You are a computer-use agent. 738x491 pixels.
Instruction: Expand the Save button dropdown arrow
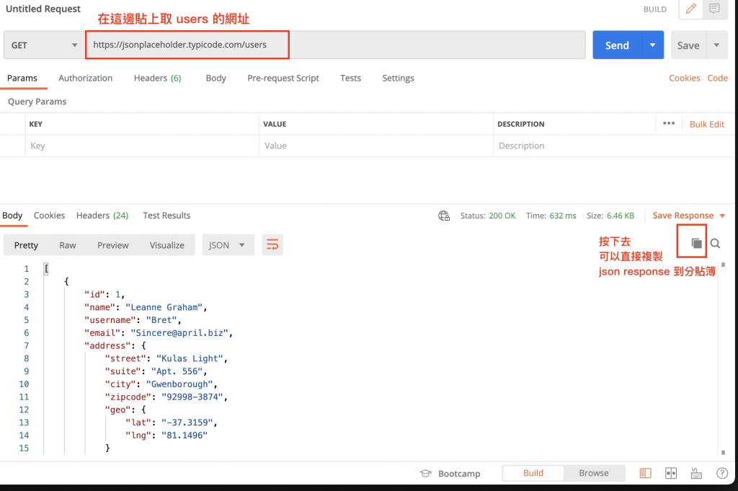[717, 45]
